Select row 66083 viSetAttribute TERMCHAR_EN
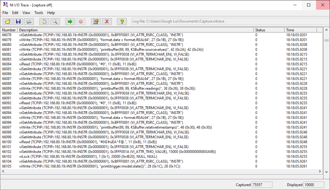The height and width of the screenshot is (190, 330). [x=162, y=59]
